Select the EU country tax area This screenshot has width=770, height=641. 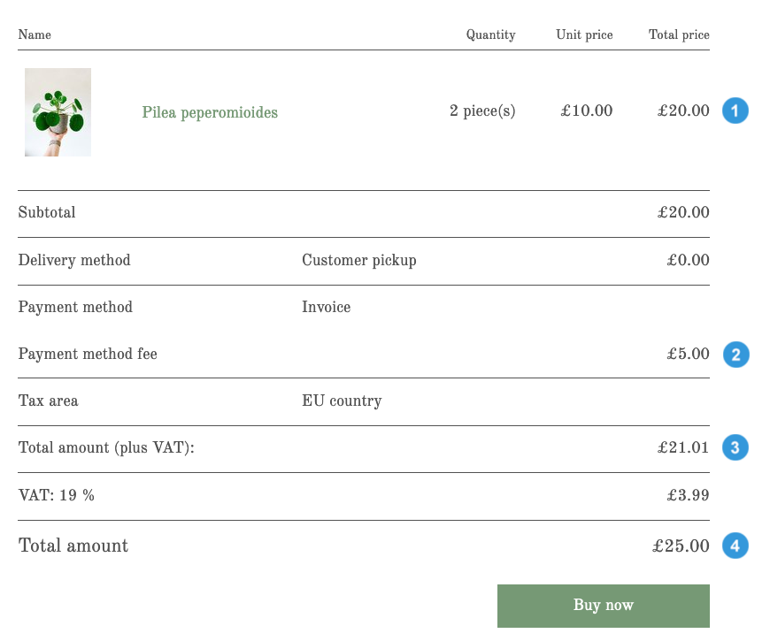[342, 401]
